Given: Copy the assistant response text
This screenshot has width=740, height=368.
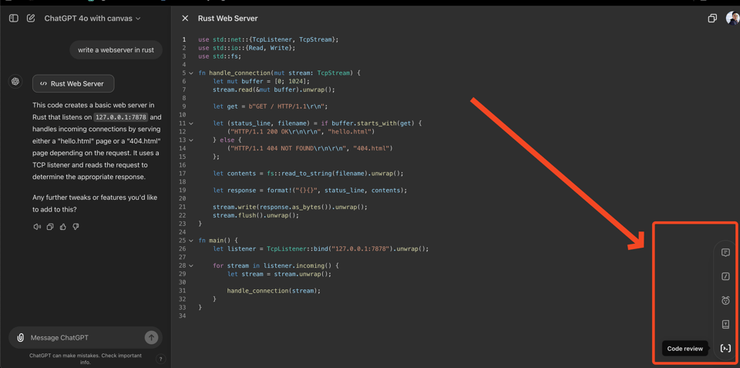Looking at the screenshot, I should (x=50, y=227).
